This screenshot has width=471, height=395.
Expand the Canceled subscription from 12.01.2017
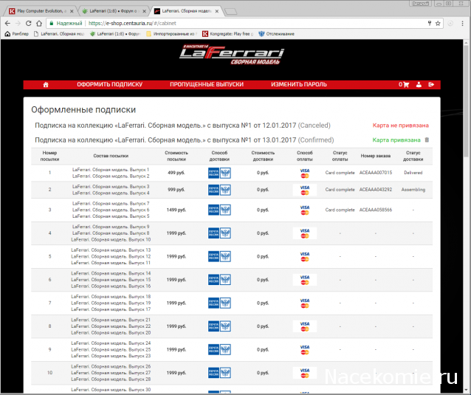tap(182, 126)
